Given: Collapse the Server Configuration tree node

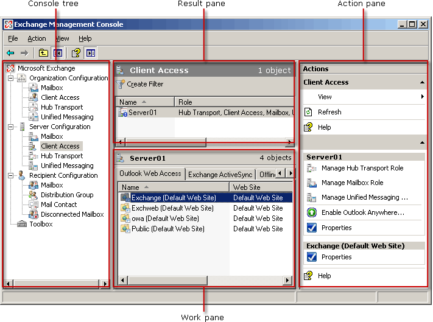Looking at the screenshot, I should tap(10, 127).
